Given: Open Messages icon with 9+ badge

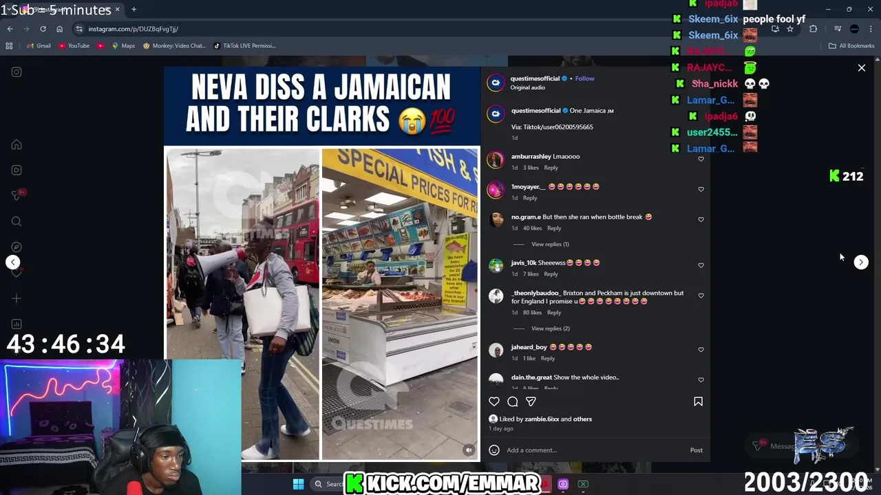Looking at the screenshot, I should [x=17, y=196].
